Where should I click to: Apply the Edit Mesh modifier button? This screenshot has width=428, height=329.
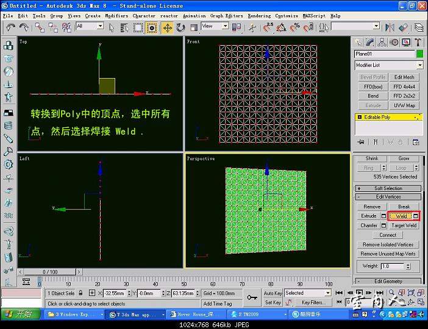(404, 77)
